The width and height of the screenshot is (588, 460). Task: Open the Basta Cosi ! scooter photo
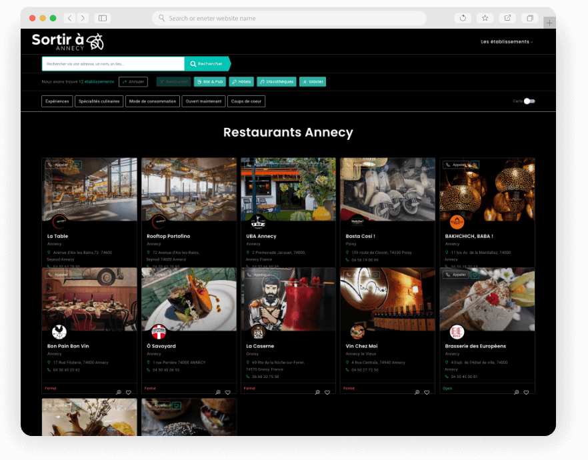coord(388,189)
